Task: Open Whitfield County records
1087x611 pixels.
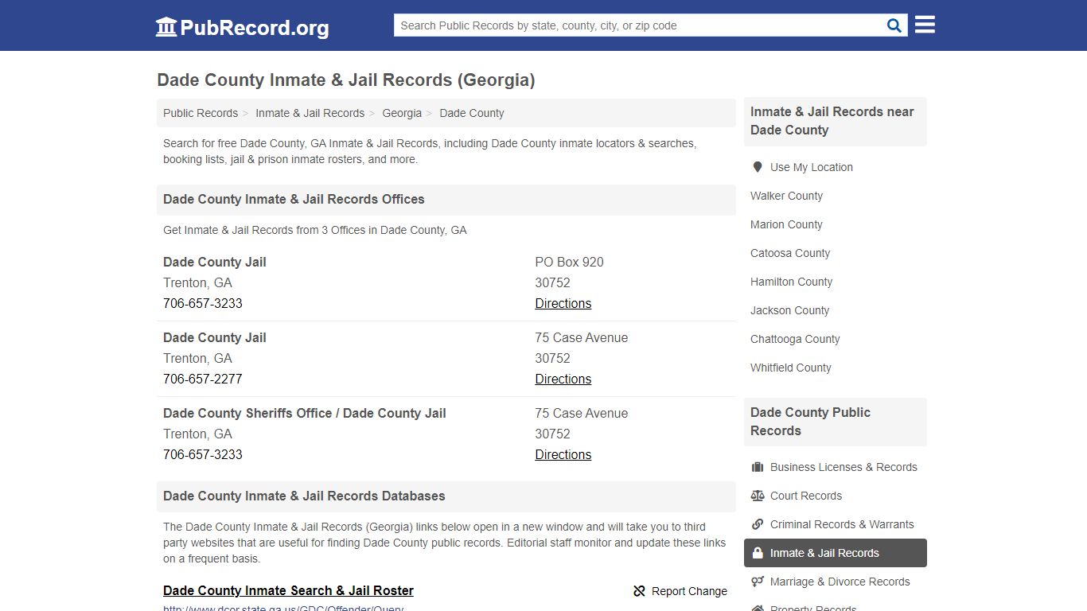Action: point(790,368)
